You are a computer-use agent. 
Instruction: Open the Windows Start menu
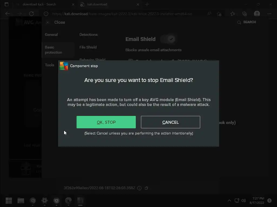[9, 201]
